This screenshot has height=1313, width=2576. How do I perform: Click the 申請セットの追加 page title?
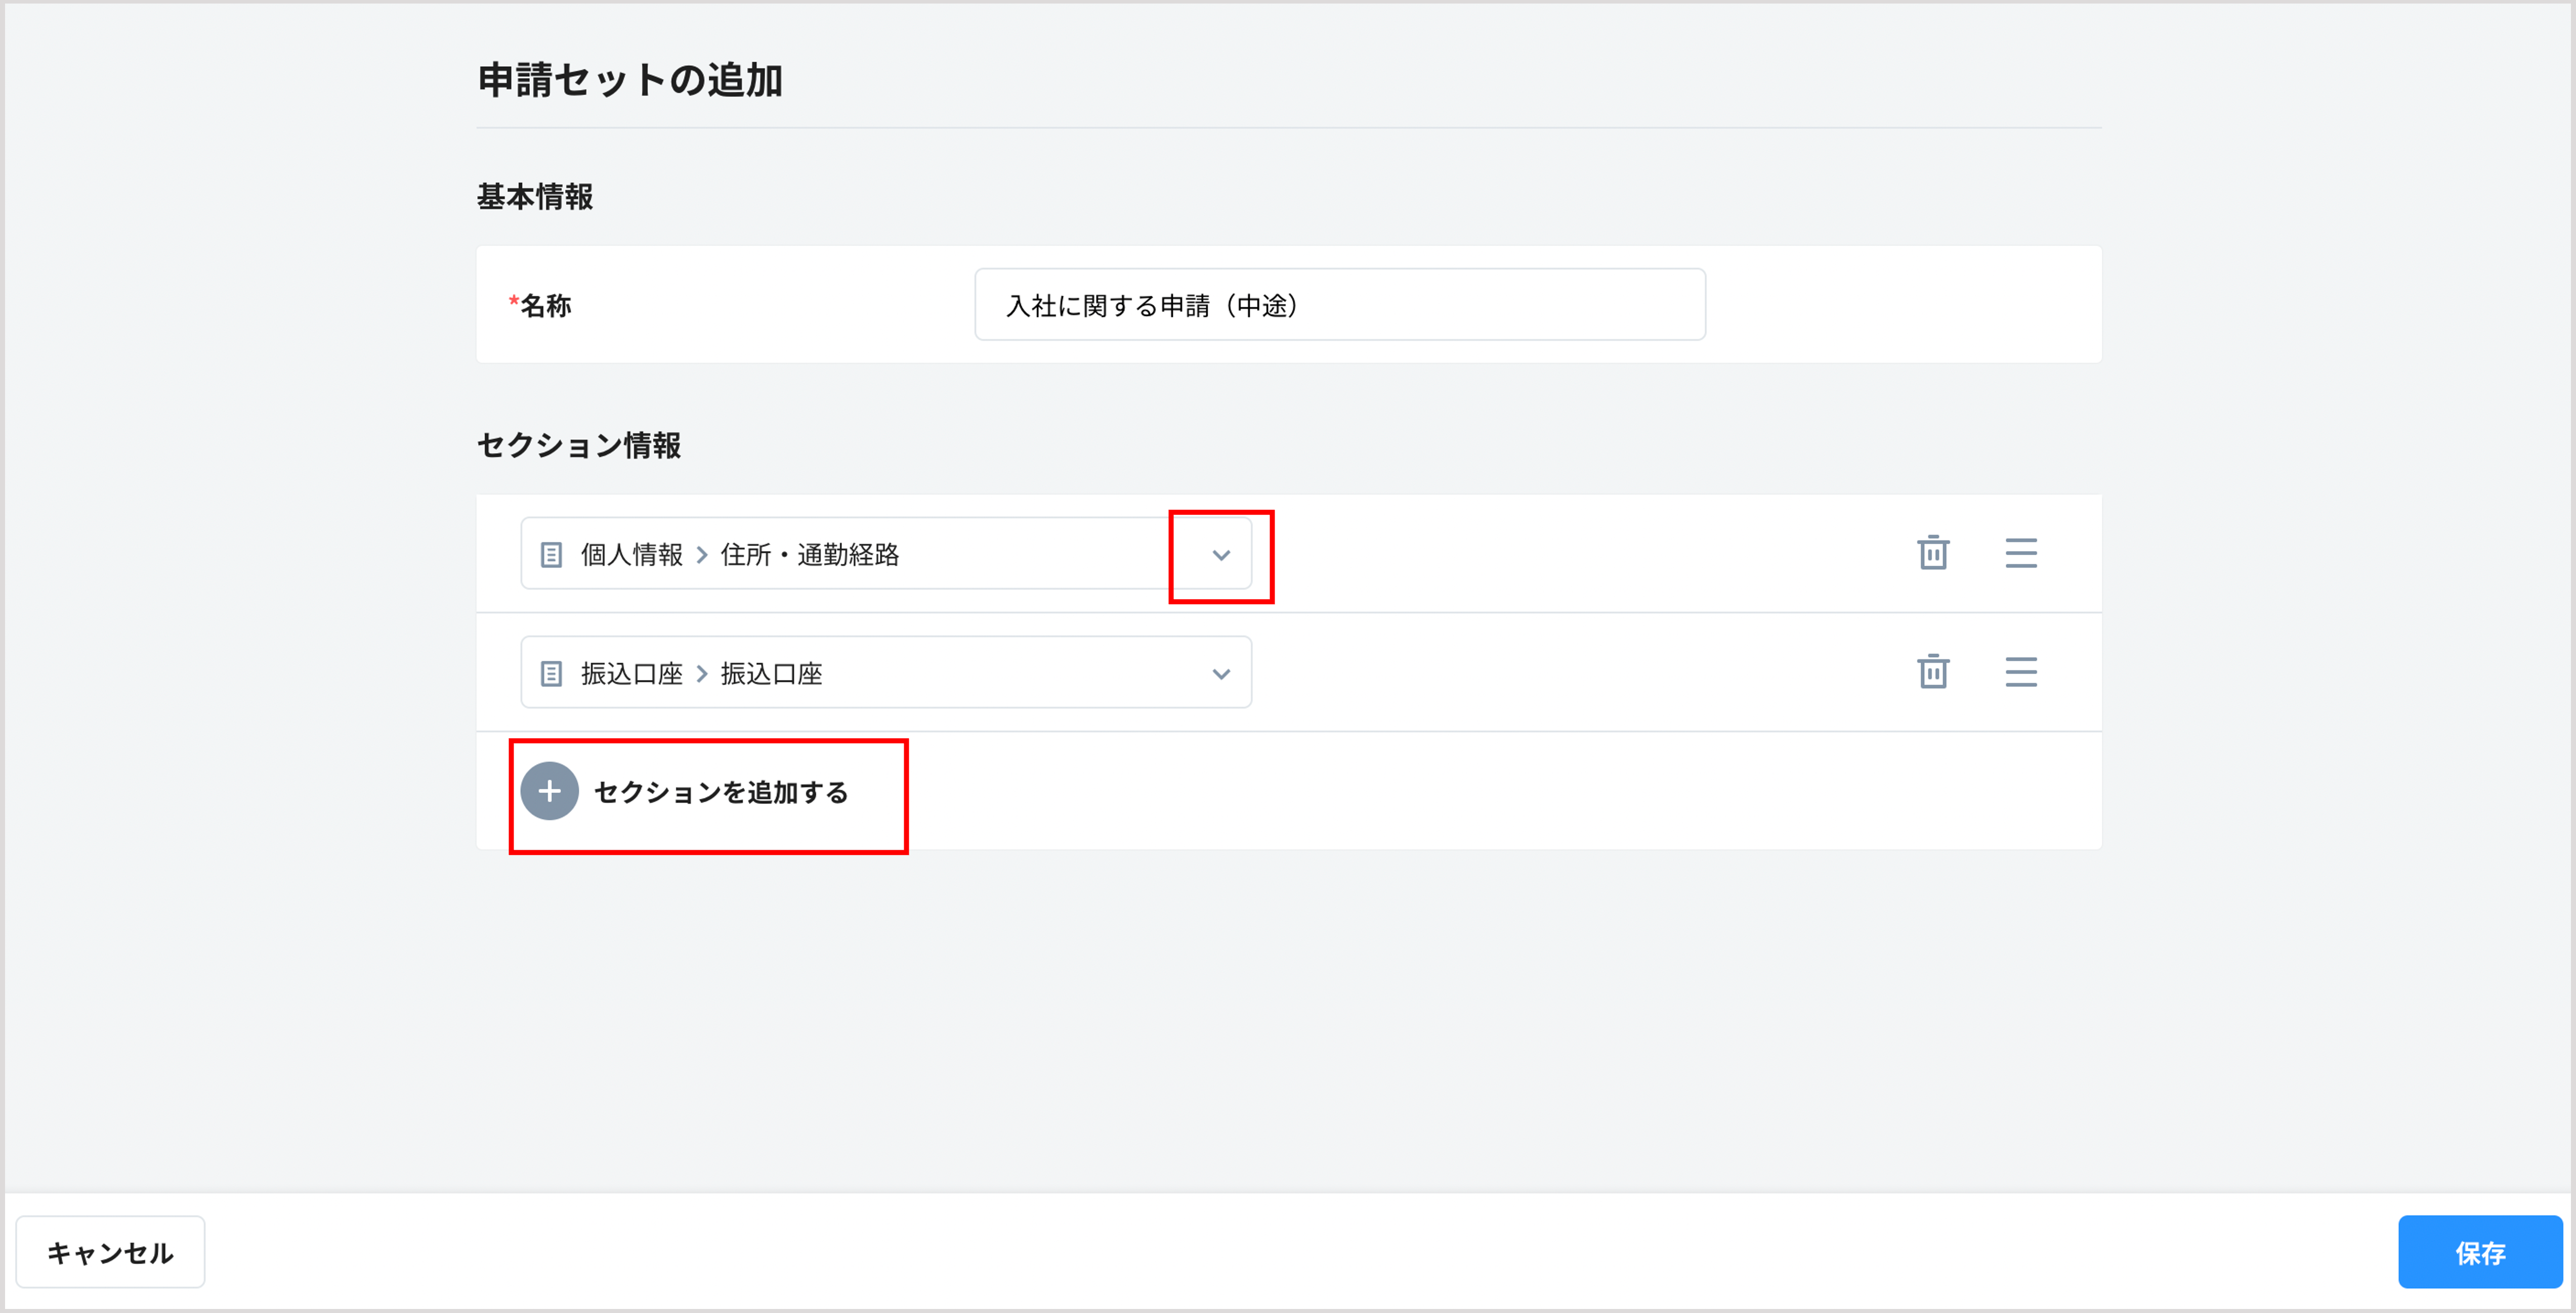[x=629, y=80]
